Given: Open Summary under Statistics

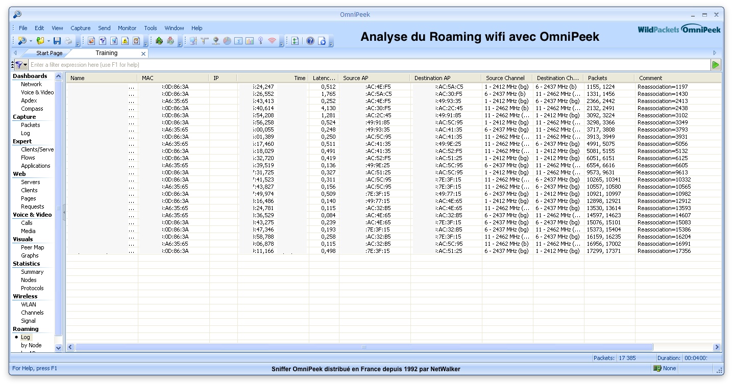Looking at the screenshot, I should click(32, 272).
